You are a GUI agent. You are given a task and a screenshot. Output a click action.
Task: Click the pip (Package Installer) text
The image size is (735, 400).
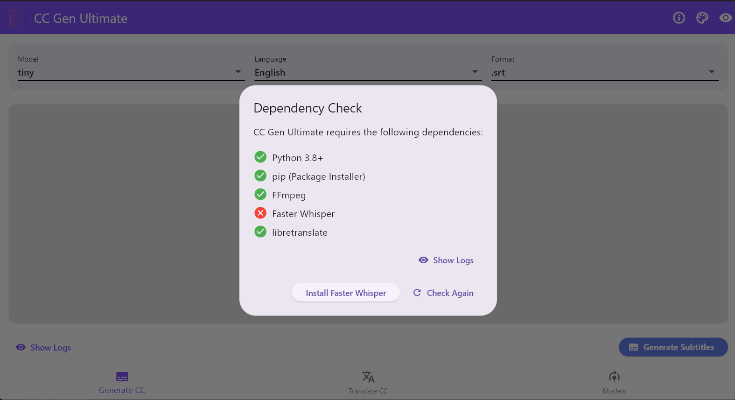[x=319, y=176]
